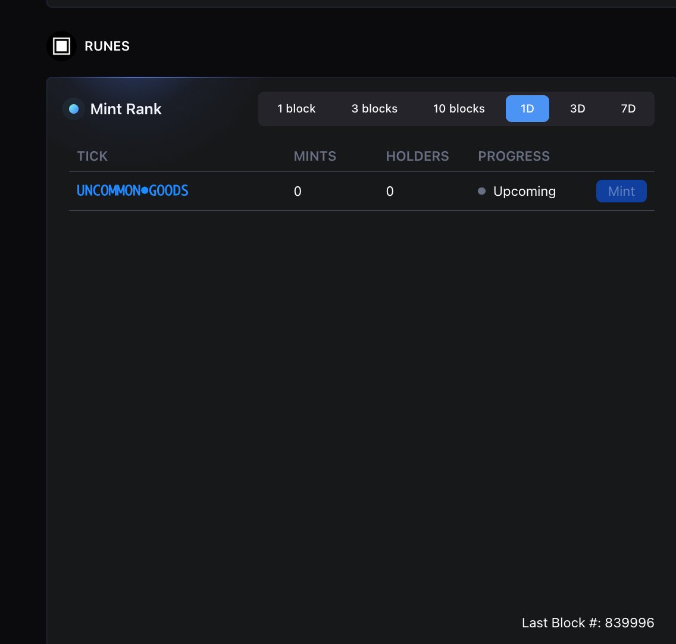The width and height of the screenshot is (676, 644).
Task: Click the gray Upcoming status dot
Action: (x=481, y=191)
